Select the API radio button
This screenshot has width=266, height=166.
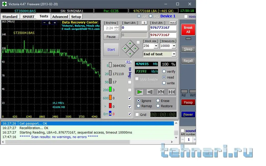coord(139,16)
